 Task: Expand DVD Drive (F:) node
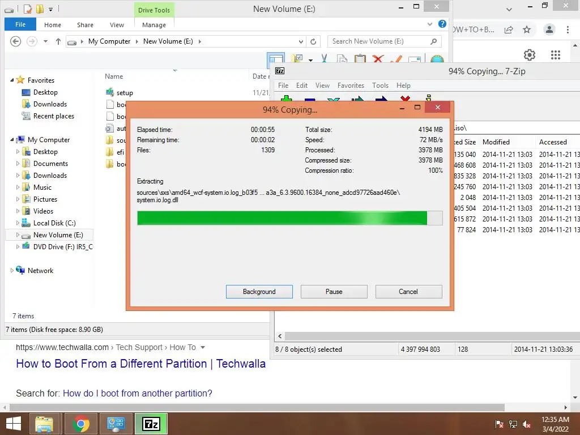(x=18, y=246)
